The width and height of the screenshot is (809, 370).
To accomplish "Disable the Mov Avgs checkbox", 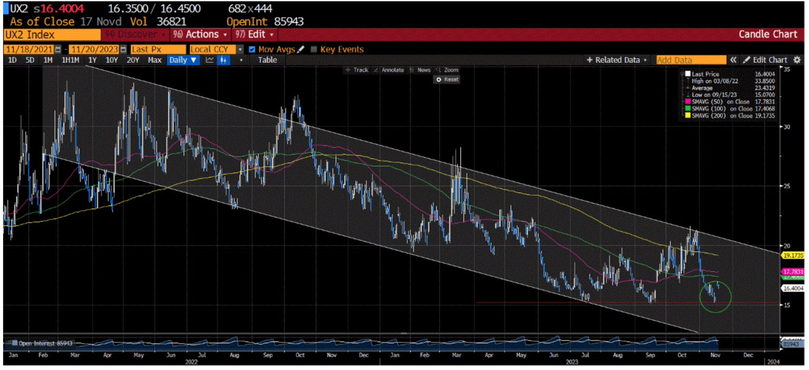I will (x=252, y=49).
